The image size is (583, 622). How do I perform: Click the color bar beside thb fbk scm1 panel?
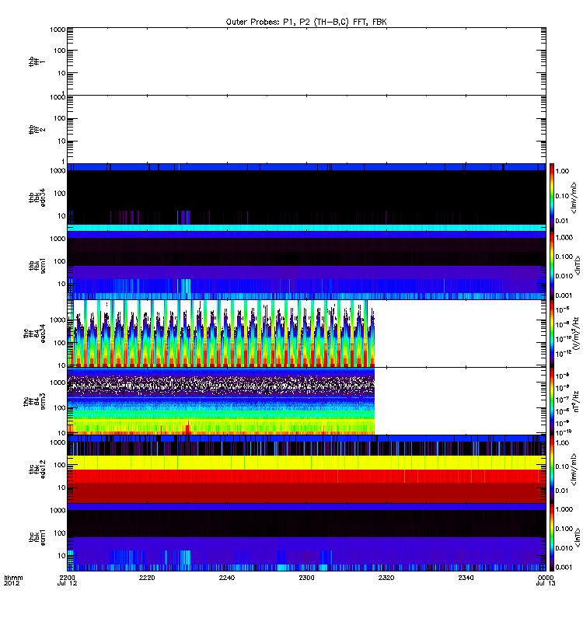point(552,265)
